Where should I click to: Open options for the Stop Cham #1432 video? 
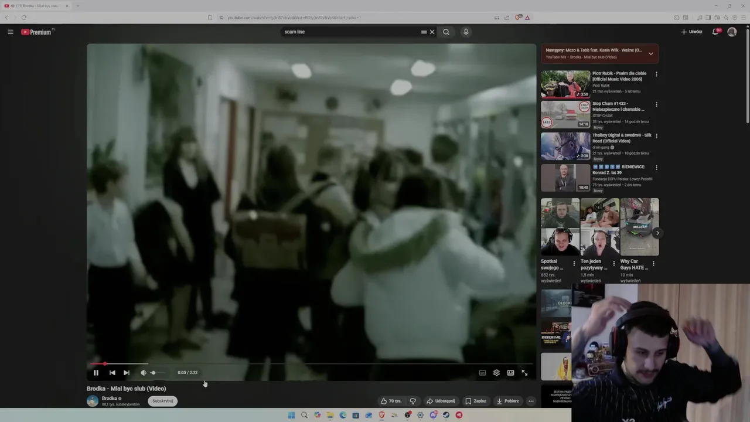(x=656, y=104)
